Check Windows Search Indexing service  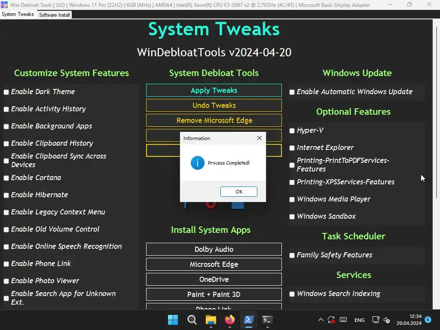pos(292,294)
